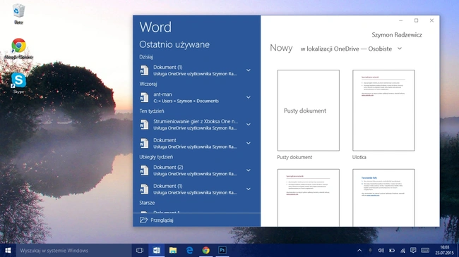Viewport: 459px width, 257px height.
Task: Click the volume speaker tray icon
Action: click(381, 250)
